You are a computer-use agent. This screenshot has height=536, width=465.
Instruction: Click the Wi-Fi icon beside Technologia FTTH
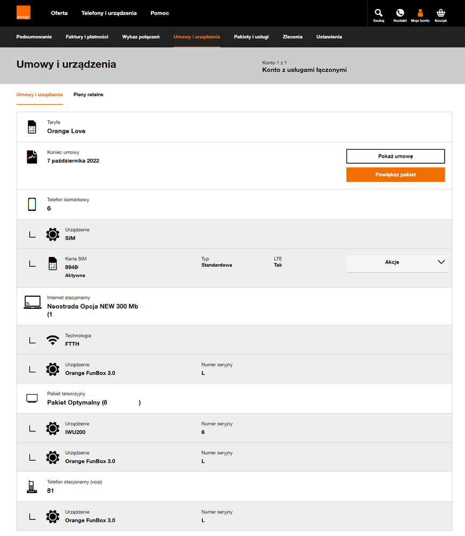point(53,340)
